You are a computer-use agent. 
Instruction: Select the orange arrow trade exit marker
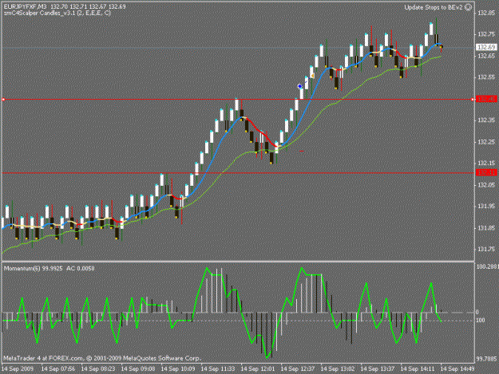click(312, 76)
